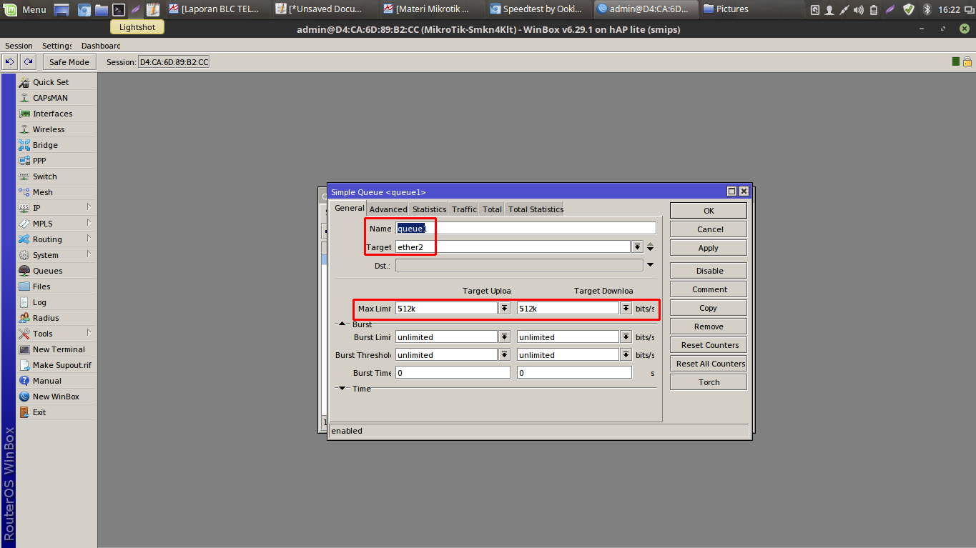Click the OK button
Viewport: 976px width, 548px height.
click(x=709, y=211)
